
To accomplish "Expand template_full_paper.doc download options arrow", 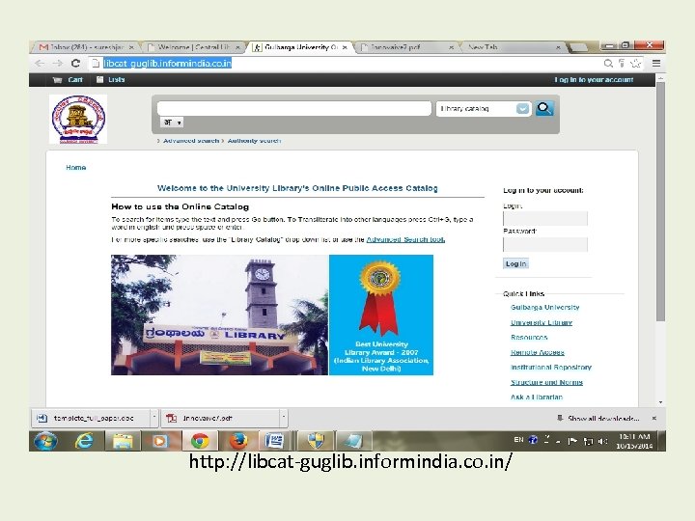I will [x=153, y=418].
